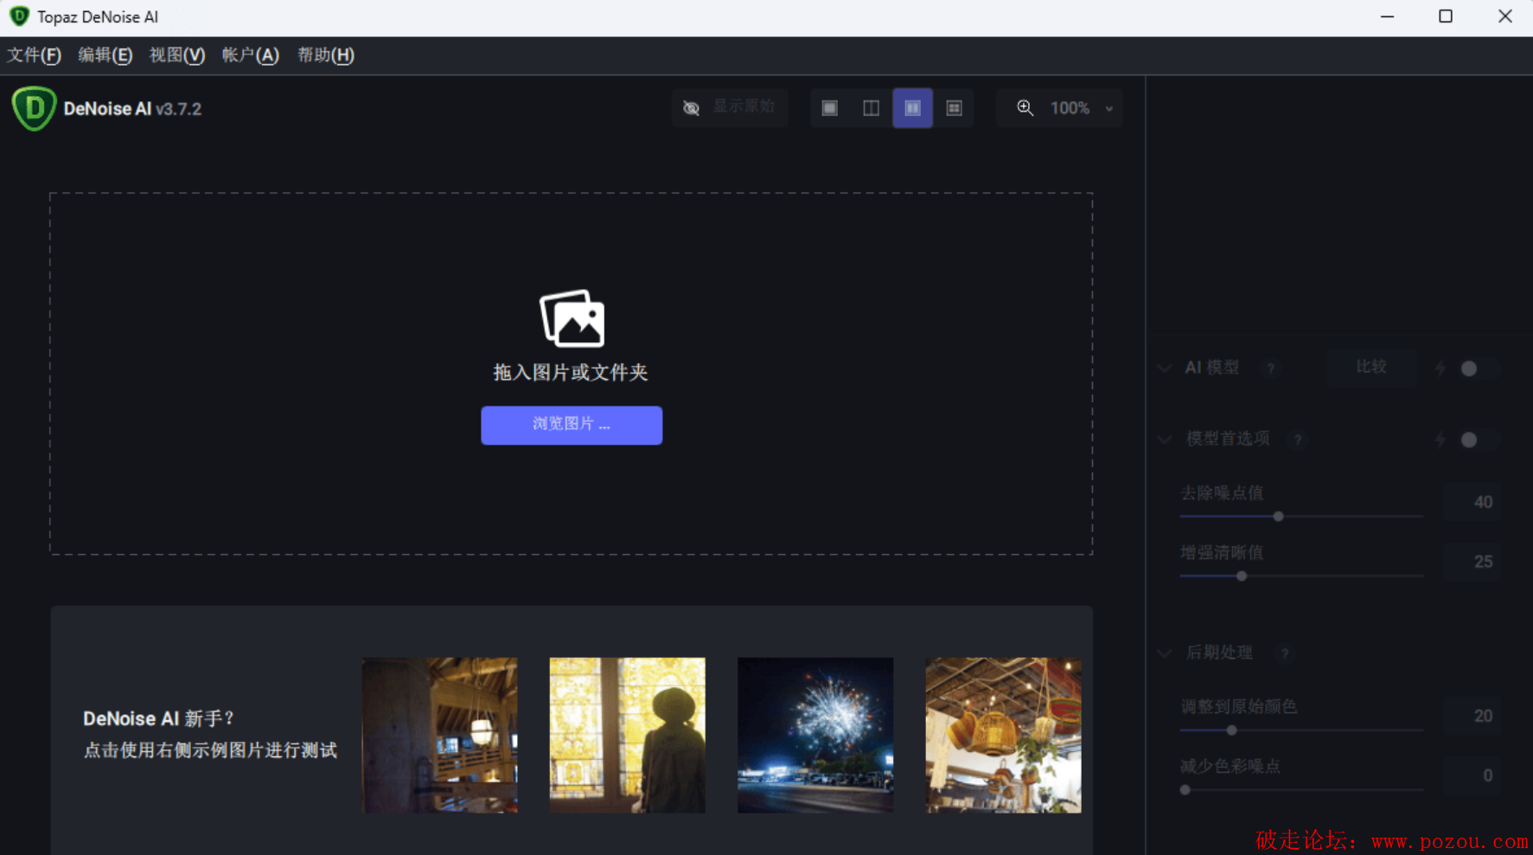This screenshot has height=855, width=1533.
Task: Click the zoom magnifier icon
Action: pos(1025,108)
